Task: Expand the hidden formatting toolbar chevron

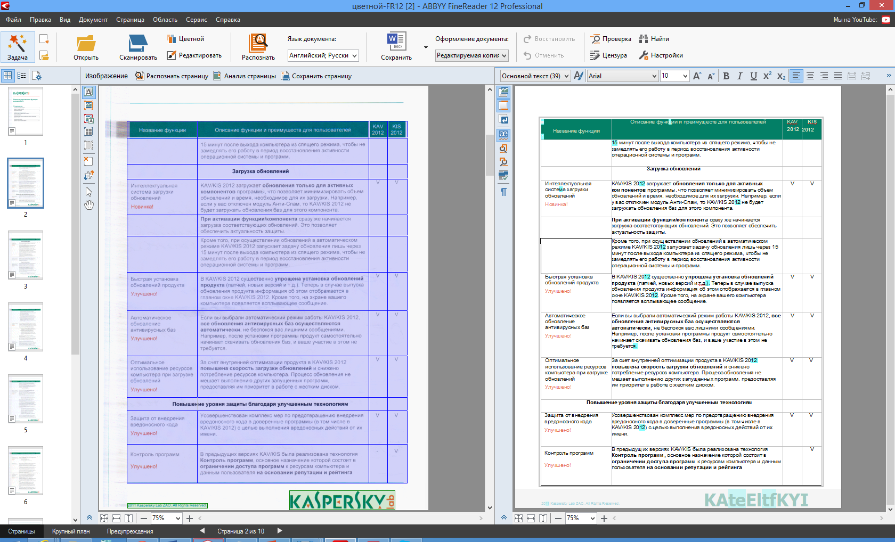Action: (888, 76)
